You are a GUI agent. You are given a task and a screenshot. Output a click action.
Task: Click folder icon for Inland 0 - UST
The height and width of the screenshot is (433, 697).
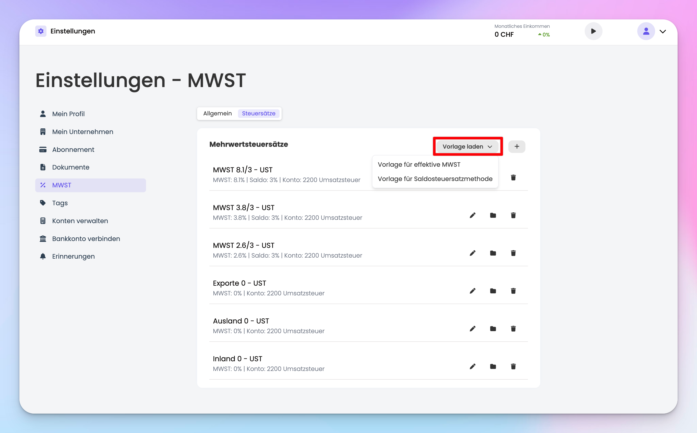point(493,367)
